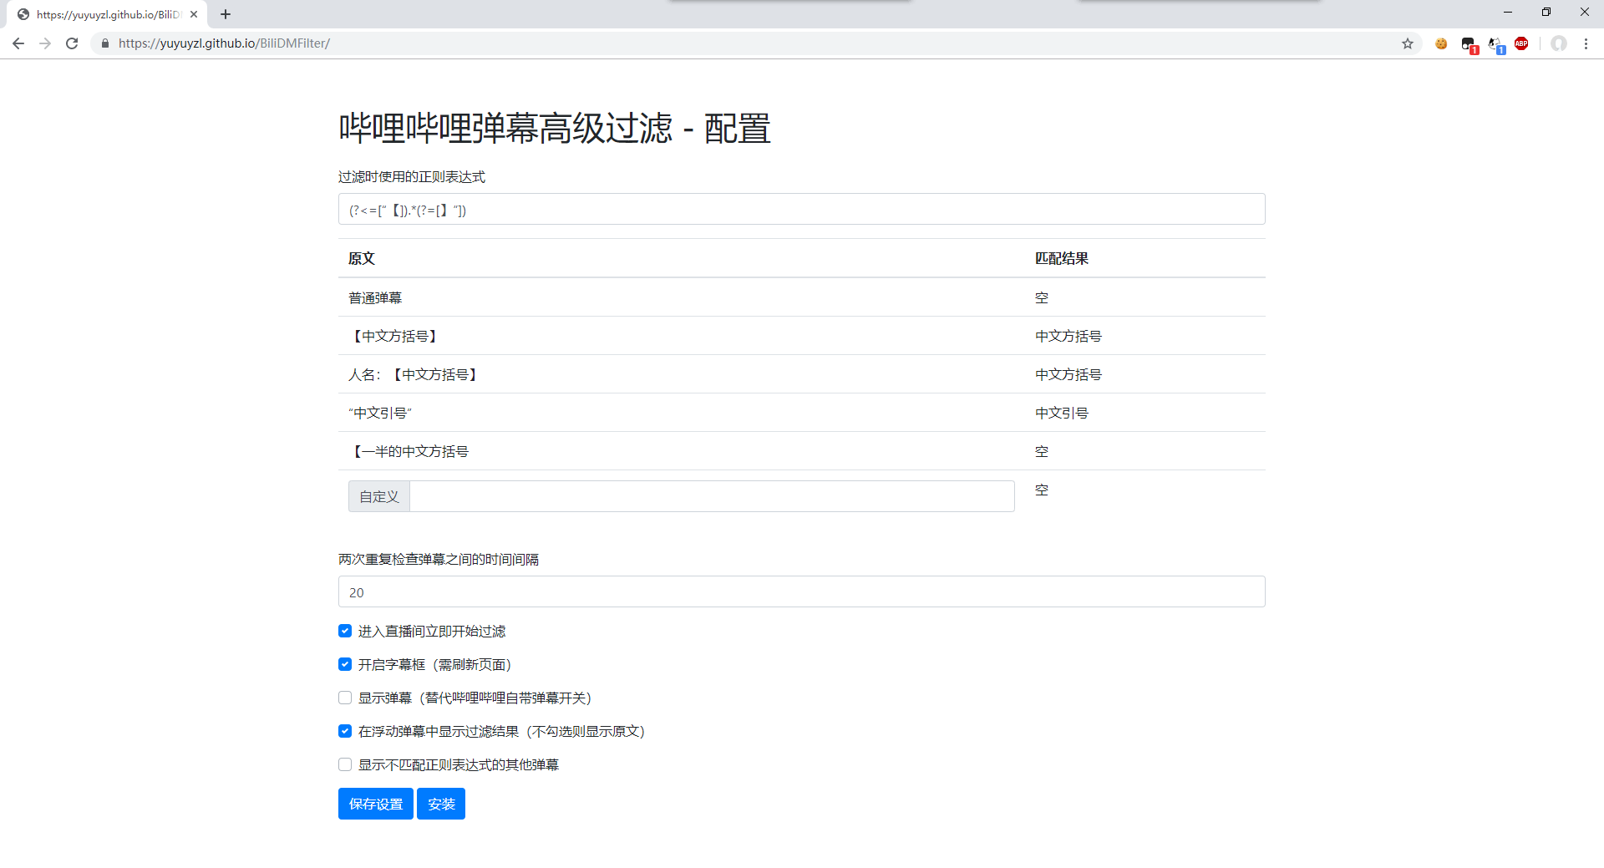The width and height of the screenshot is (1604, 868).
Task: Open a new browser tab
Action: [226, 14]
